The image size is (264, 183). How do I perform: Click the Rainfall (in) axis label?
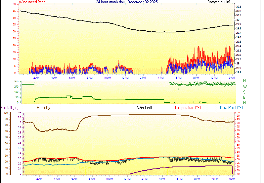(9, 108)
